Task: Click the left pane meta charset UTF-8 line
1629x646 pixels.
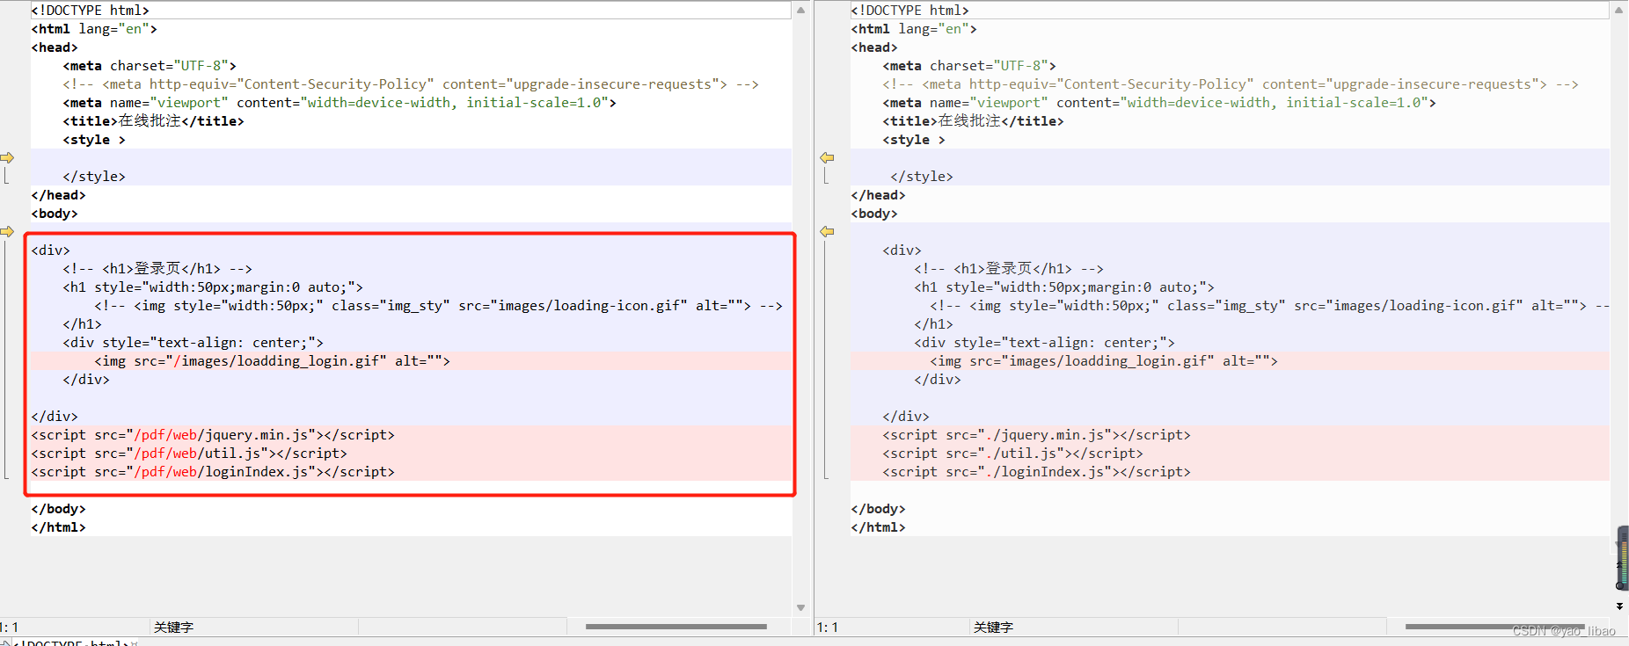Action: tap(150, 66)
